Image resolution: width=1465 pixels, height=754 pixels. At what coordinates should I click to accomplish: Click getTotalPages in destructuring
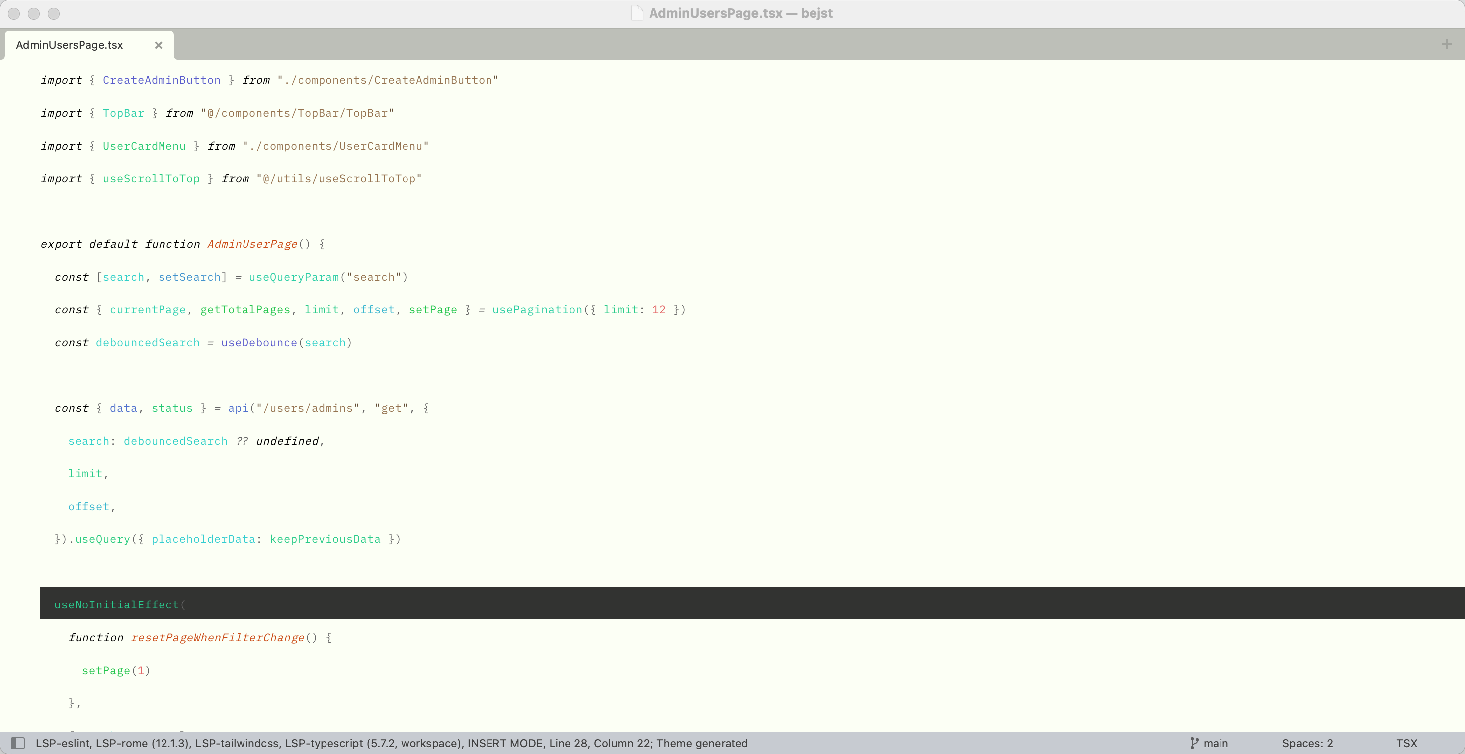click(245, 310)
